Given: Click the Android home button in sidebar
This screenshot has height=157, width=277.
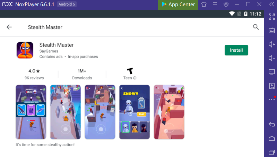Looking at the screenshot, I should point(272,138).
